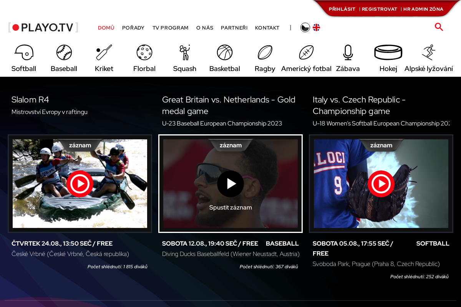Screen dimensions: 461x307
Task: Play the Slalom R4 rafting recording
Action: tap(80, 184)
